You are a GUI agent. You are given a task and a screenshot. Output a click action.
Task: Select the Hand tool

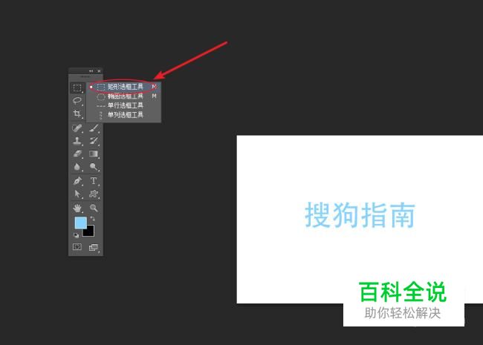pos(77,208)
